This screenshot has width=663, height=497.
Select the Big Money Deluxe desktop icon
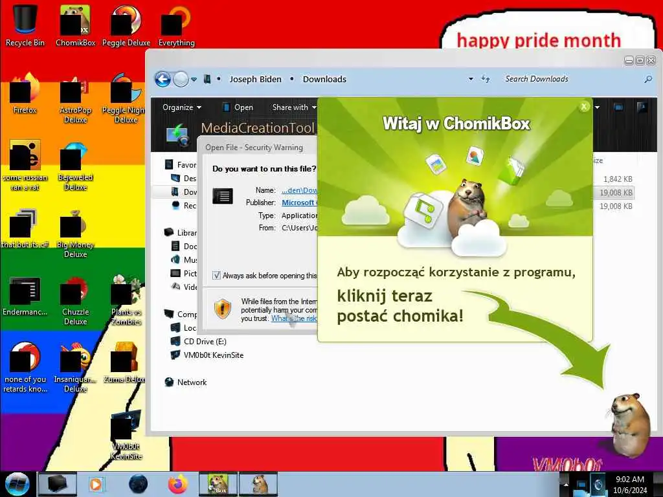(75, 233)
